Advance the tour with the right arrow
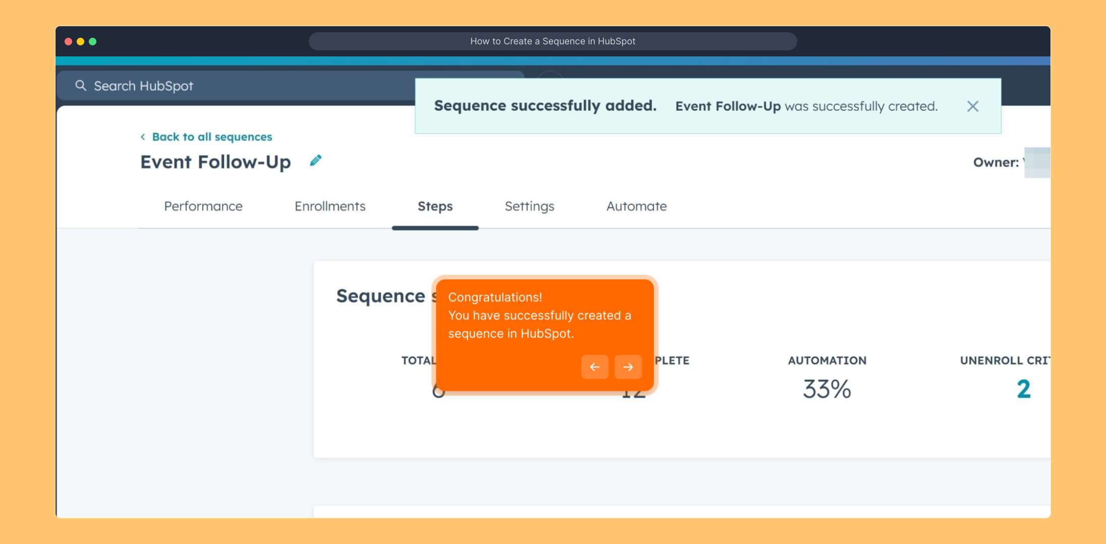This screenshot has height=544, width=1106. tap(628, 367)
